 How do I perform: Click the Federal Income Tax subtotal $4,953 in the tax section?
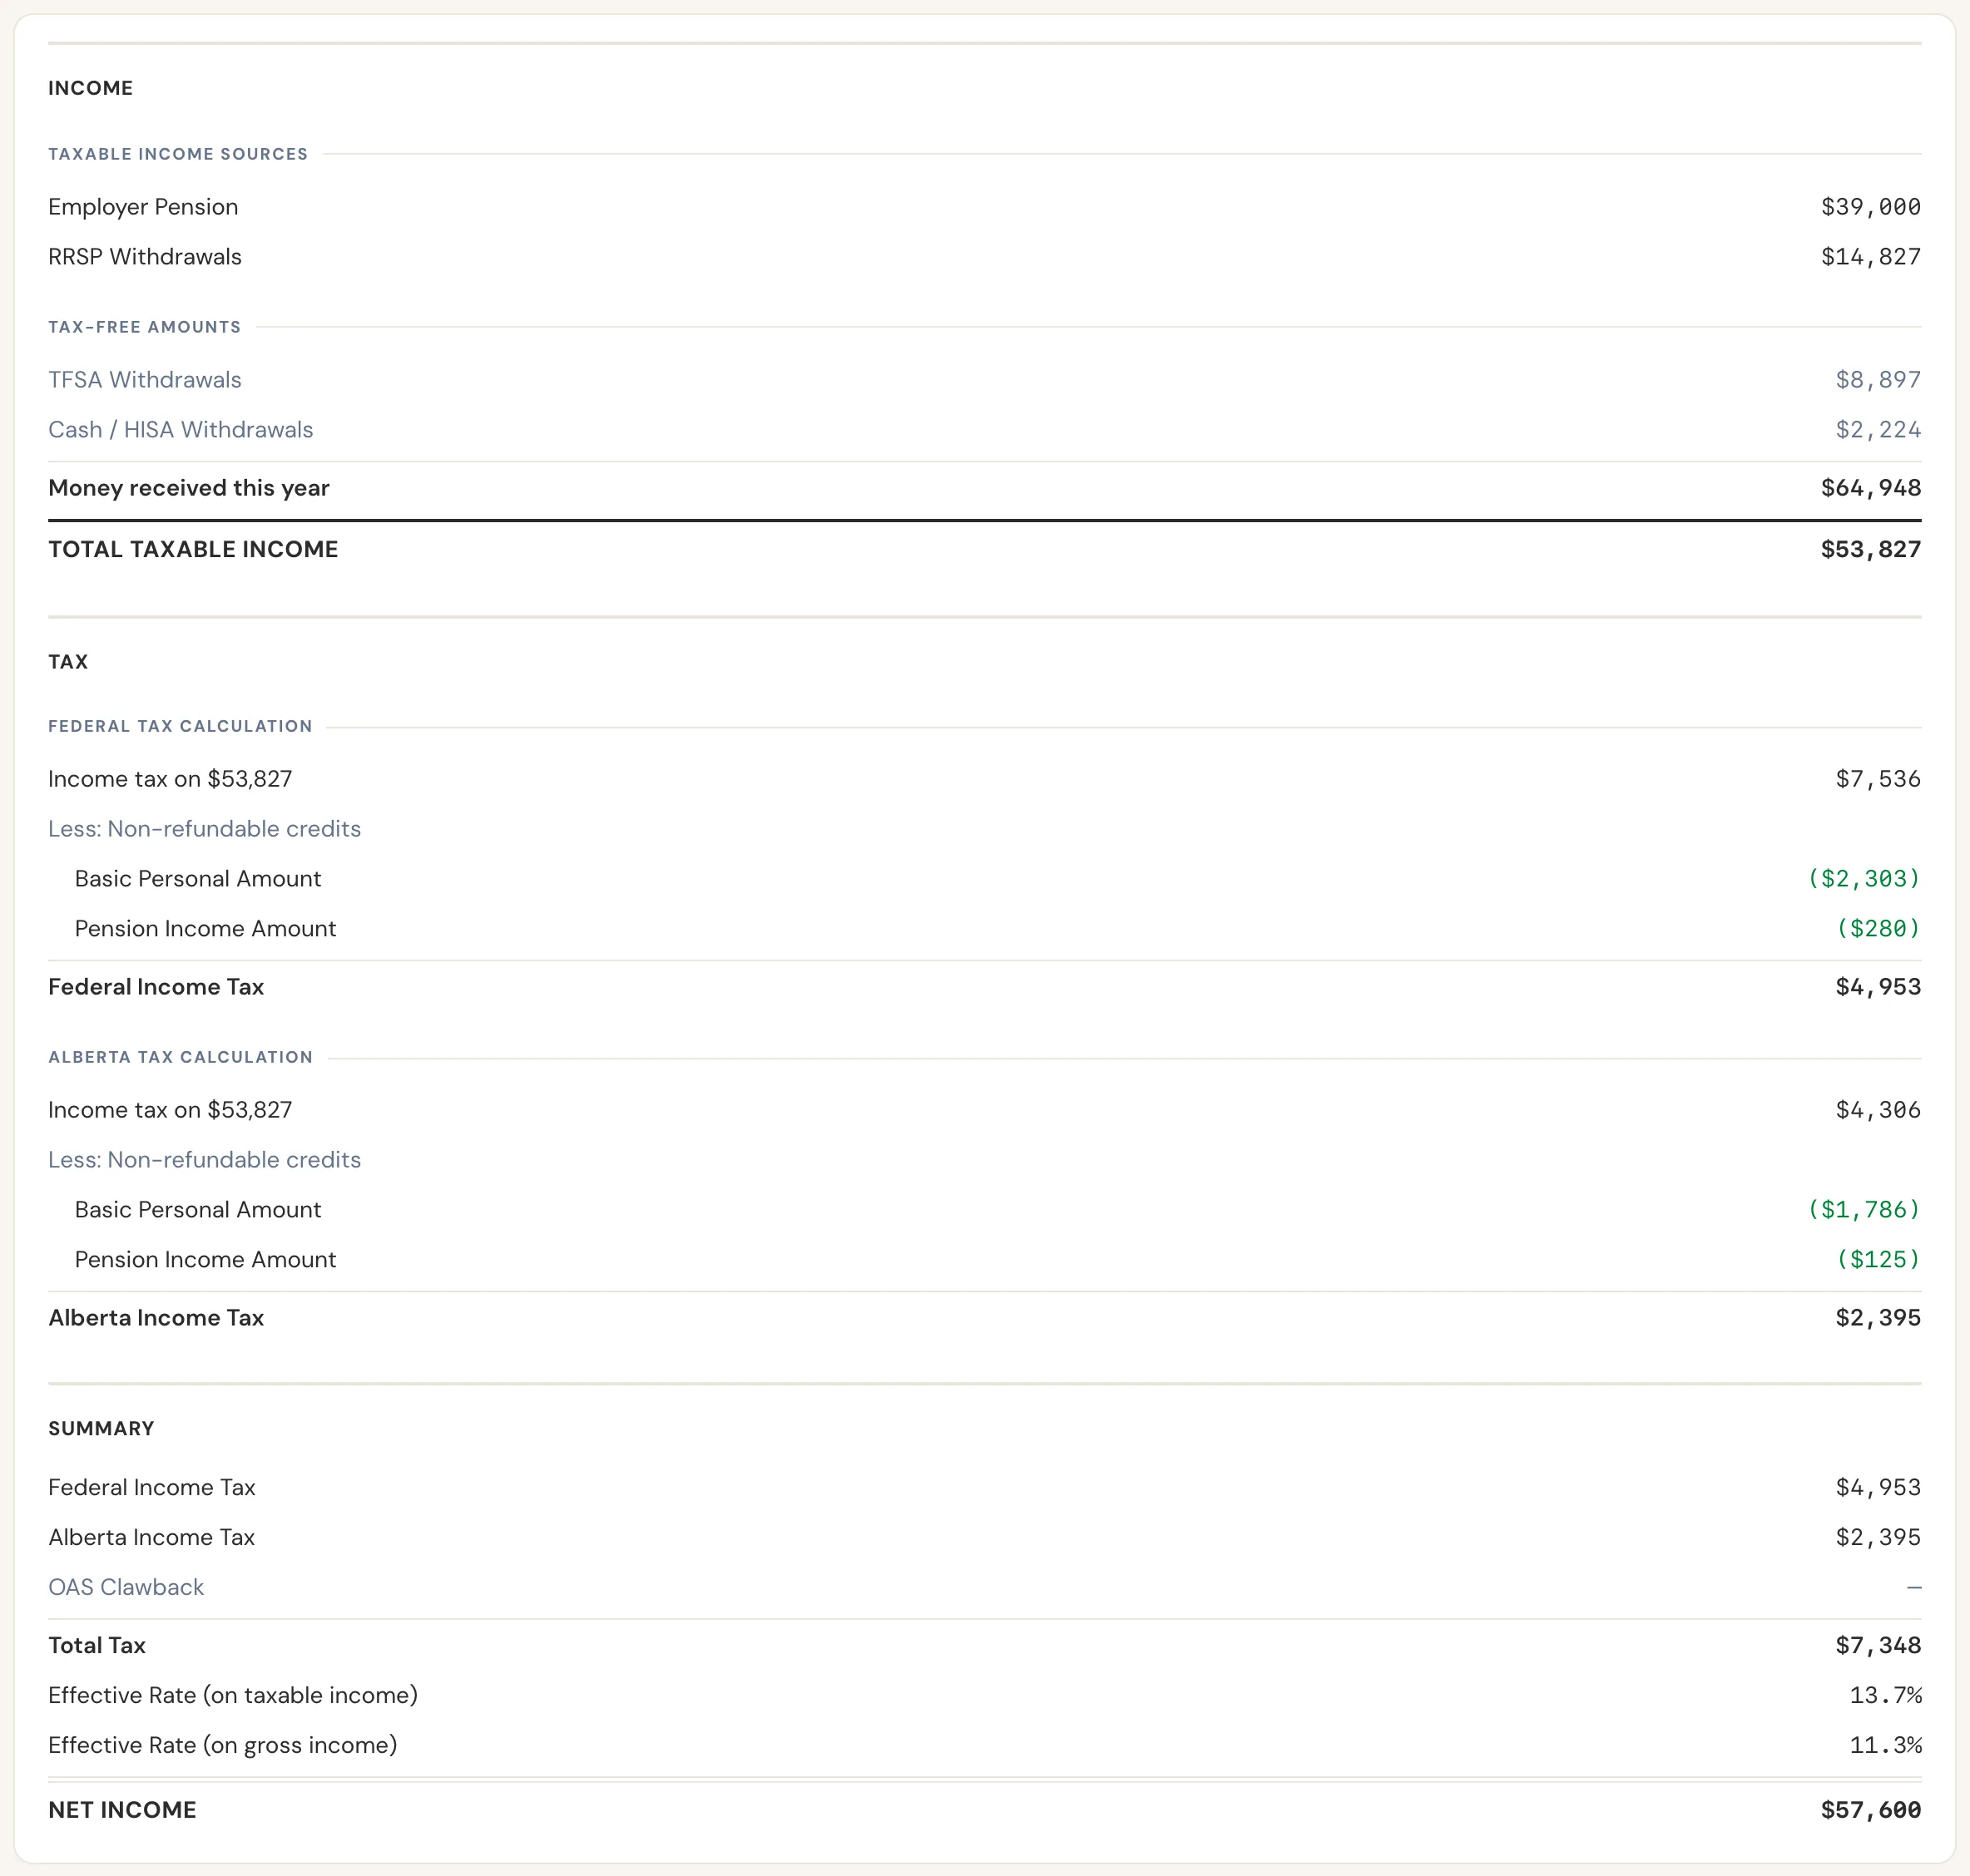coord(1877,987)
